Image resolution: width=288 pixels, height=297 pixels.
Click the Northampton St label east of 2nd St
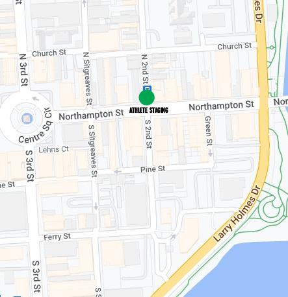(221, 106)
